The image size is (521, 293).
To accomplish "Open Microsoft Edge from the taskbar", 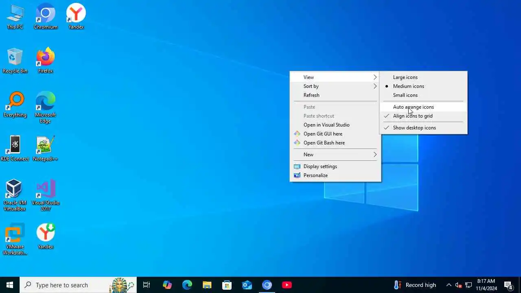I will click(x=187, y=285).
